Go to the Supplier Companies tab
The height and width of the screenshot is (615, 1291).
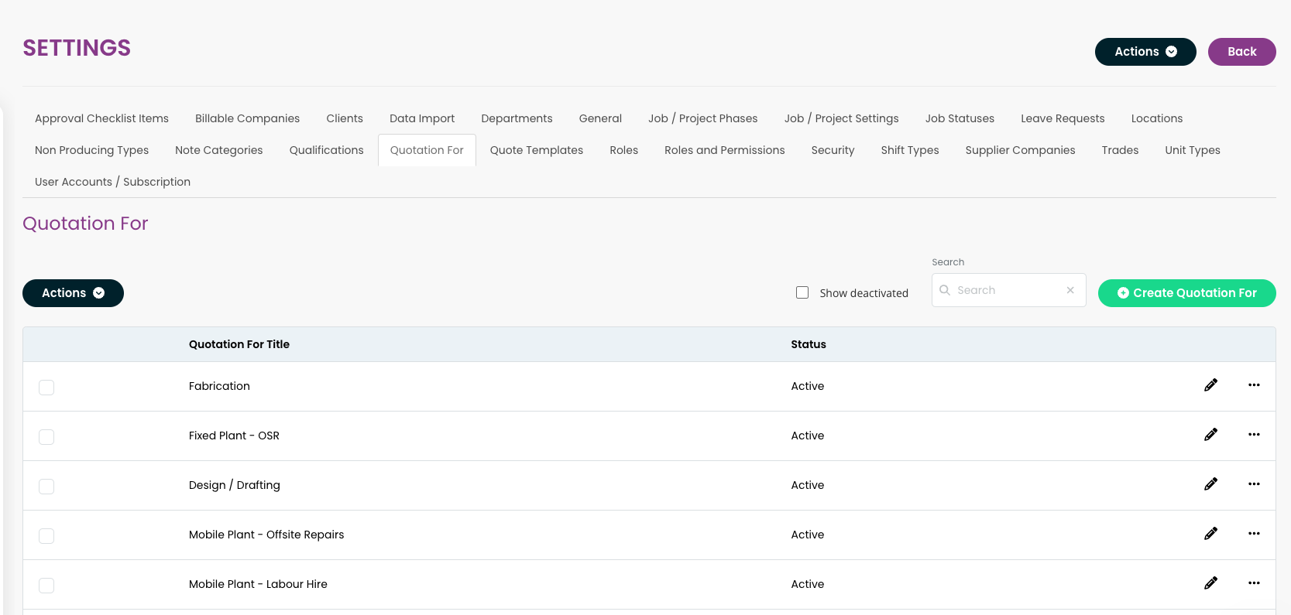point(1020,150)
